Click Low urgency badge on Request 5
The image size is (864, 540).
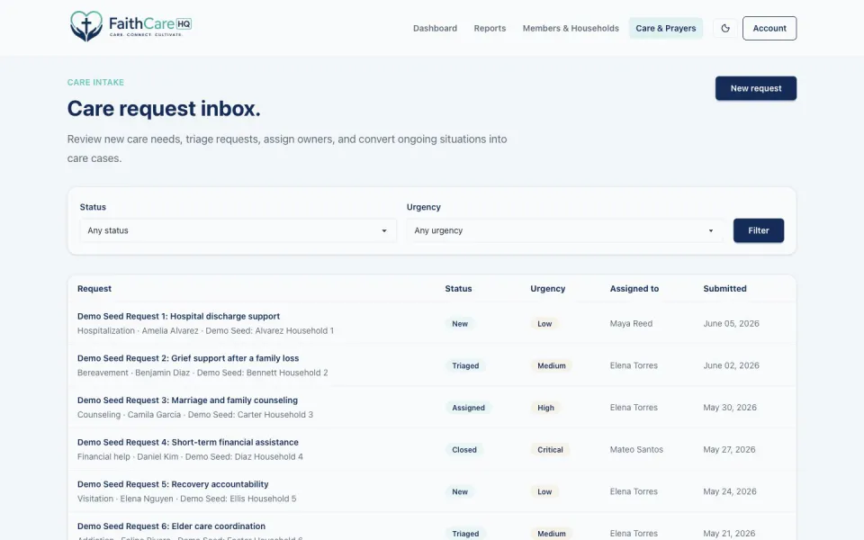[544, 491]
